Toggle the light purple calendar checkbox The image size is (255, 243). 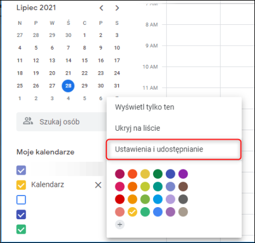(21, 170)
